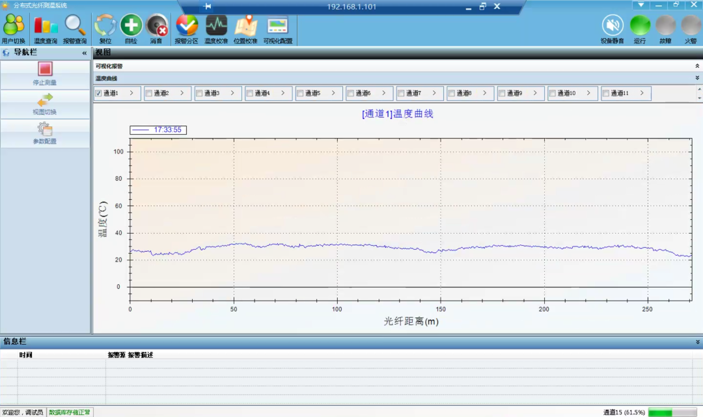The height and width of the screenshot is (417, 703).
Task: Select the 可视化报警 panel header
Action: [397, 66]
